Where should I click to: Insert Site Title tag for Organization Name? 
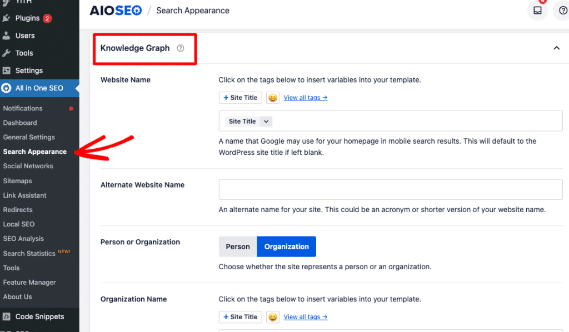240,317
